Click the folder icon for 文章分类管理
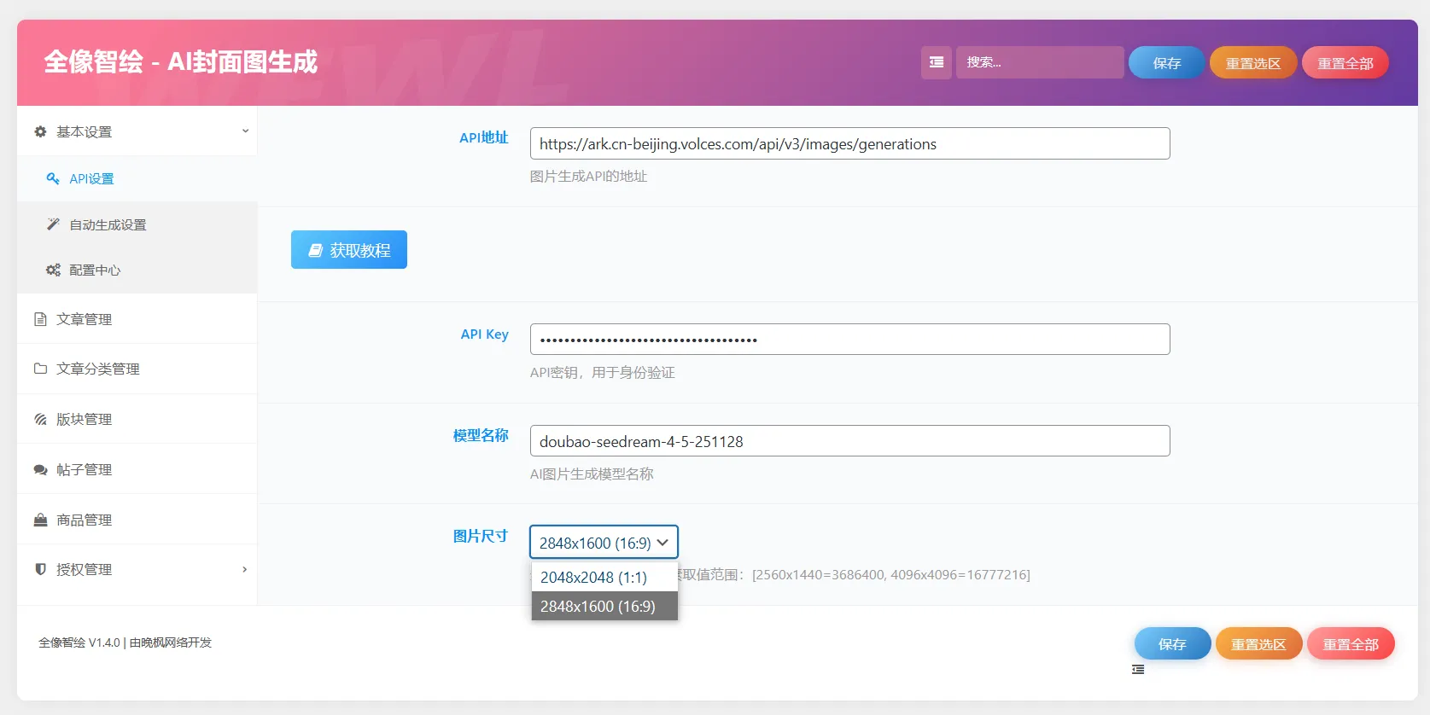Viewport: 1430px width, 715px height. (40, 369)
